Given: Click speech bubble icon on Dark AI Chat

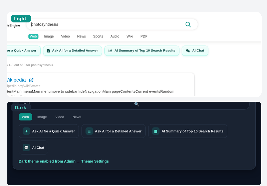Looking at the screenshot, I should point(26,148).
